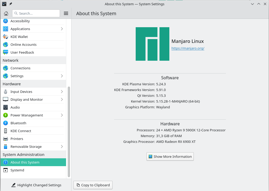Click Copy to Clipboard button
This screenshot has width=269, height=191.
pyautogui.click(x=93, y=185)
